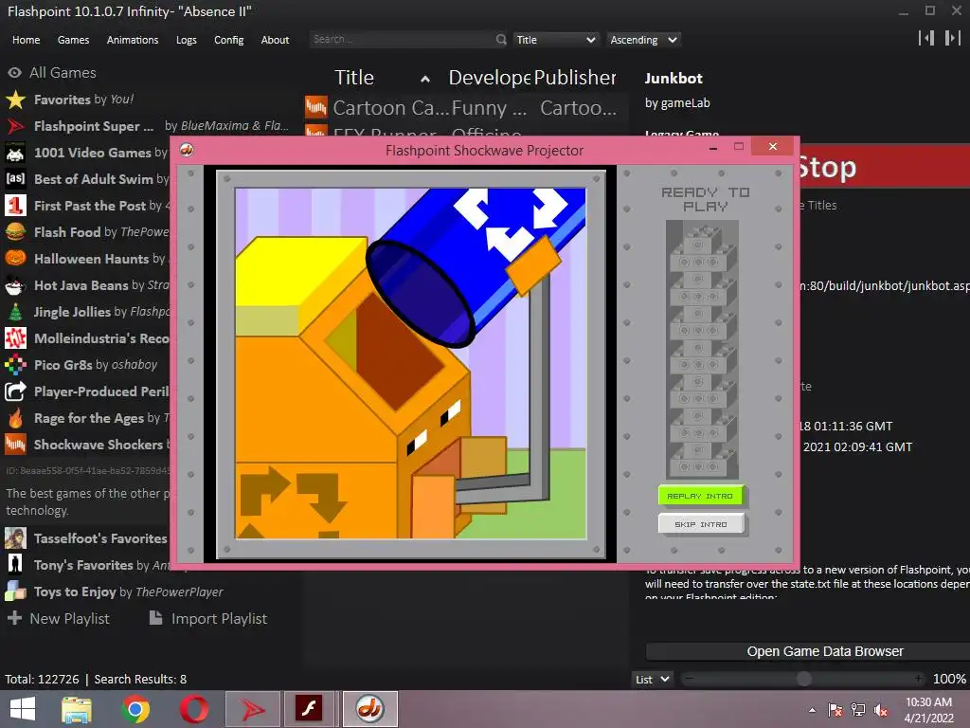This screenshot has height=728, width=970.
Task: Select the Favorites by You! playlist
Action: 83,100
